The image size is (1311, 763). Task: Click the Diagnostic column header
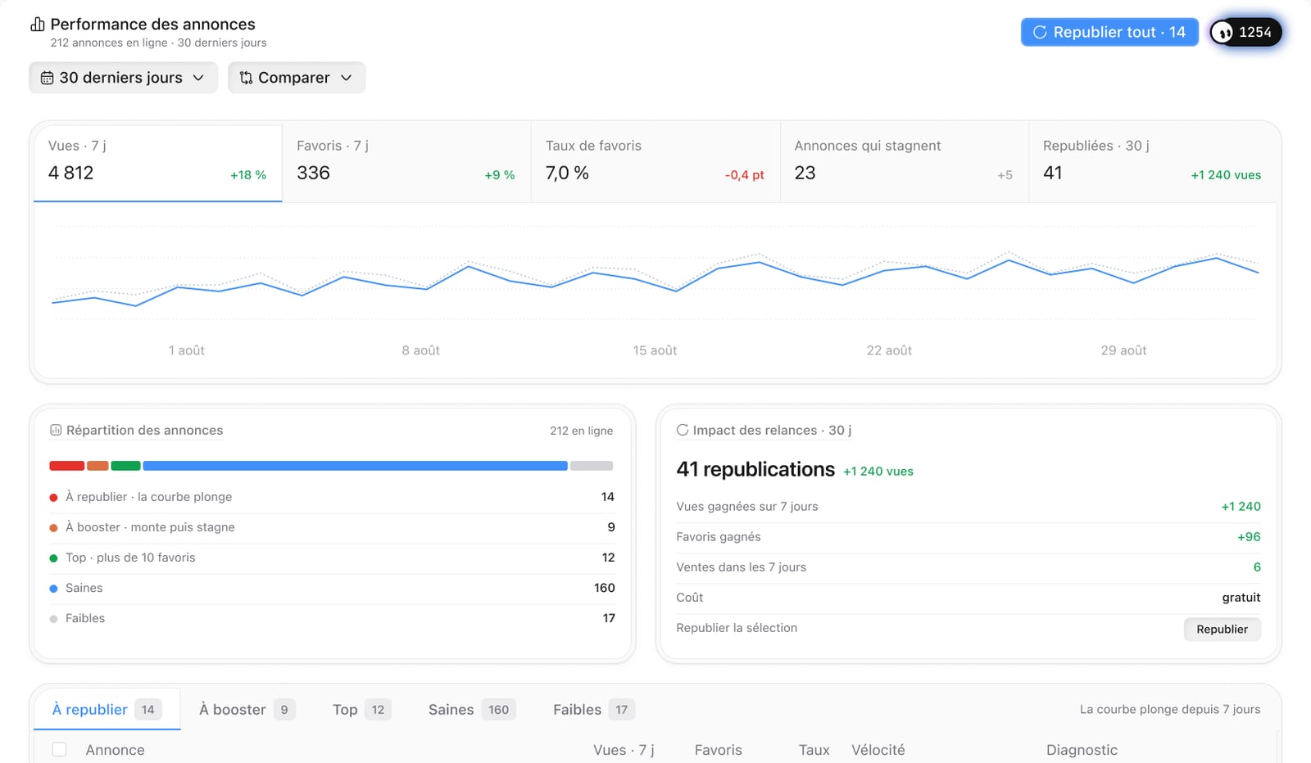tap(1082, 750)
